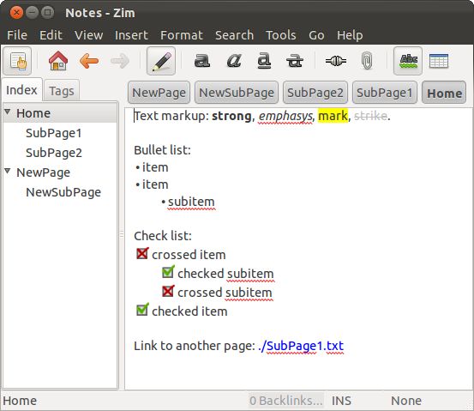The height and width of the screenshot is (411, 474).
Task: Open the File menu
Action: (x=17, y=35)
